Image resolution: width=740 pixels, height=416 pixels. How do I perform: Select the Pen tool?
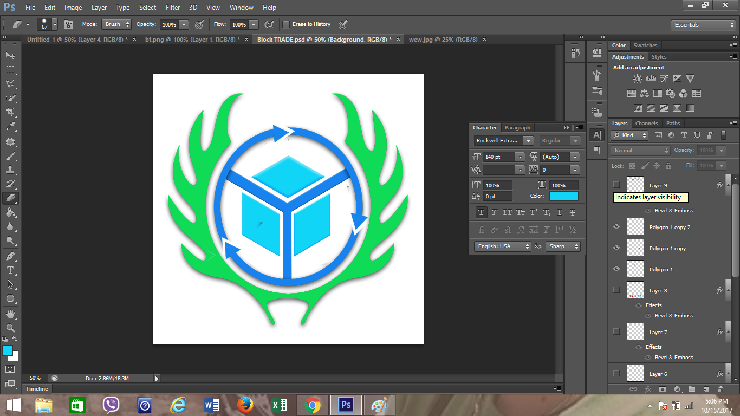10,256
